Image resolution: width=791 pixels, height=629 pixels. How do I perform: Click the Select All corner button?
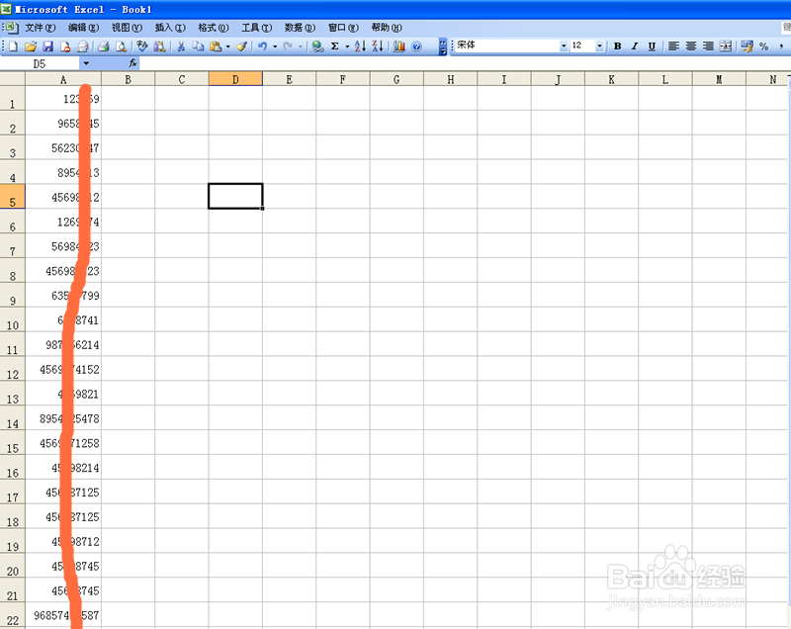point(13,79)
